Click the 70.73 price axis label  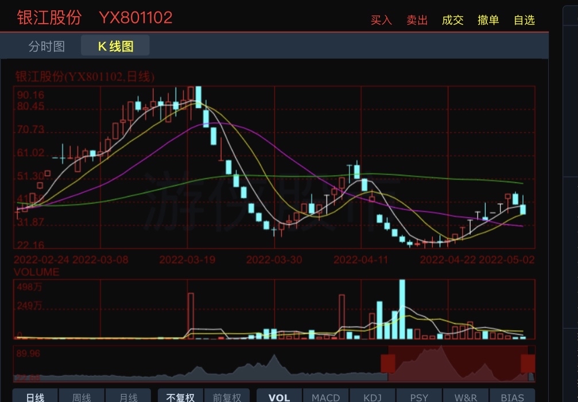(30, 129)
